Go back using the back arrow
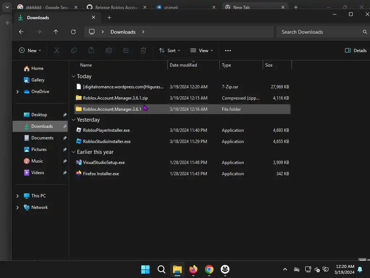Viewport: 370px width, 278px height. (x=21, y=32)
